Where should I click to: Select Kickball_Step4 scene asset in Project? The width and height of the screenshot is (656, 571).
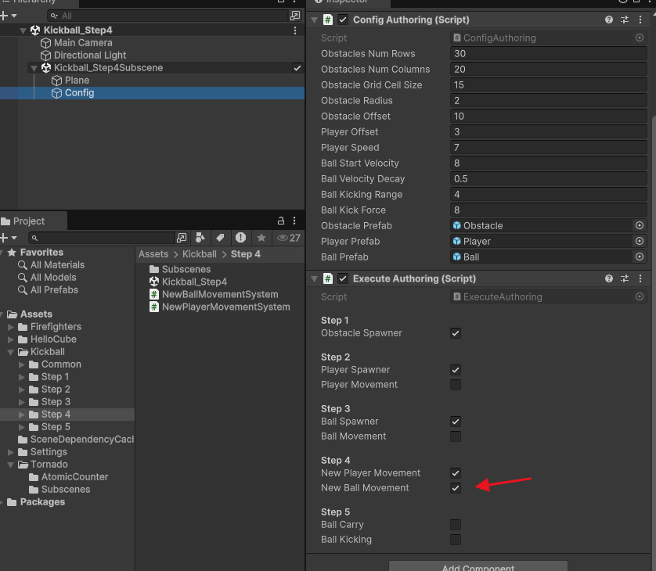tap(188, 282)
